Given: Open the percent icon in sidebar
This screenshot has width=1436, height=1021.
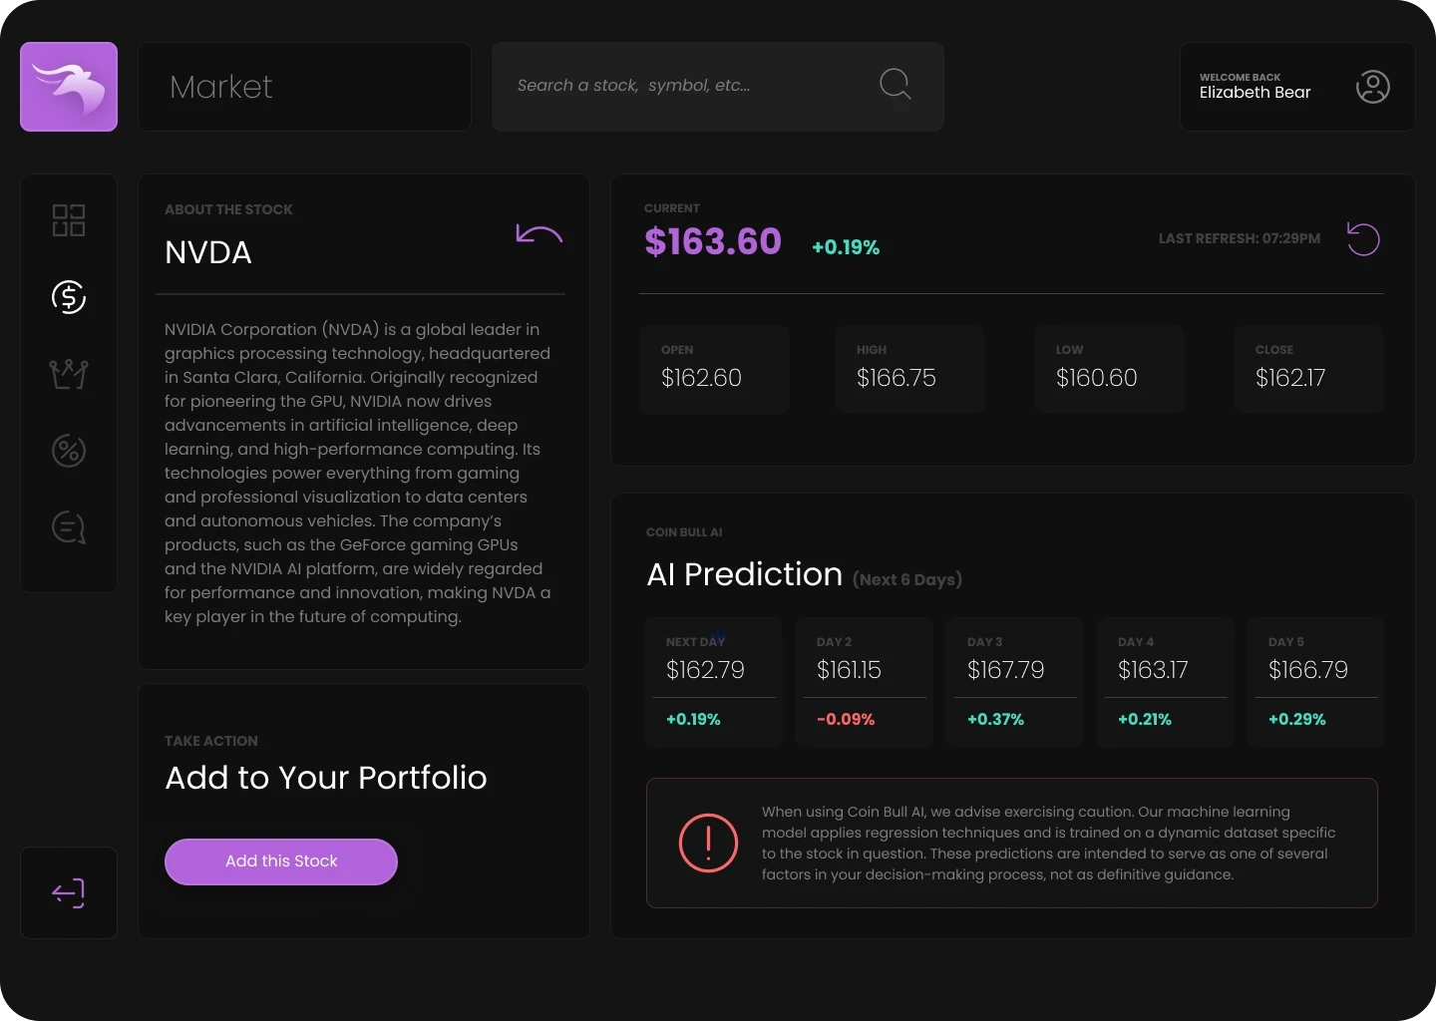Looking at the screenshot, I should tap(69, 451).
